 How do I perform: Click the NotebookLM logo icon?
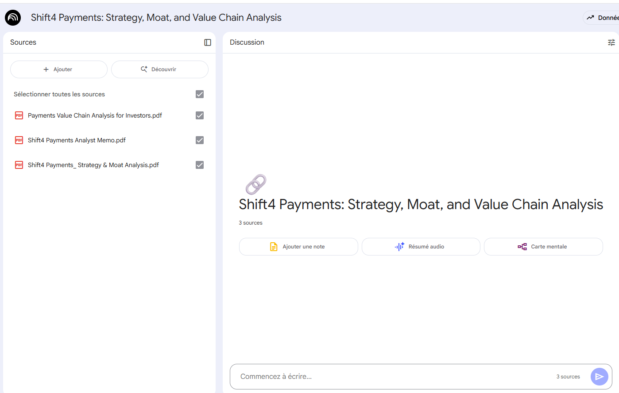tap(13, 18)
